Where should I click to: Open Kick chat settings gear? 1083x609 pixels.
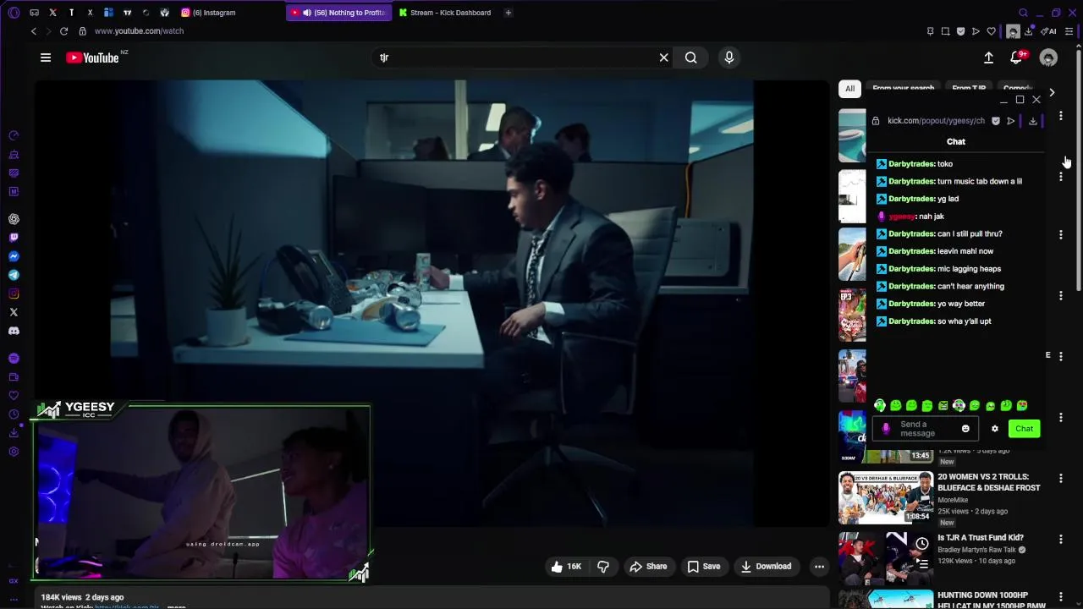tap(995, 429)
